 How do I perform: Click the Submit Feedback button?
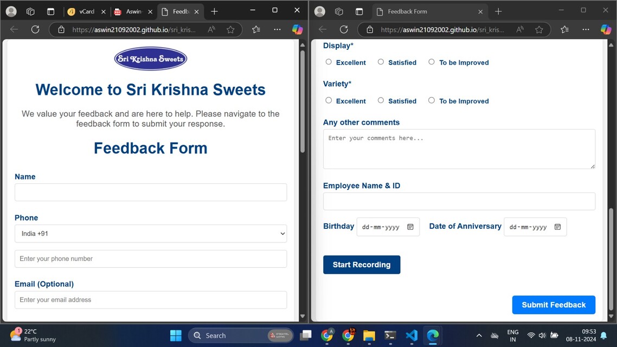click(554, 305)
